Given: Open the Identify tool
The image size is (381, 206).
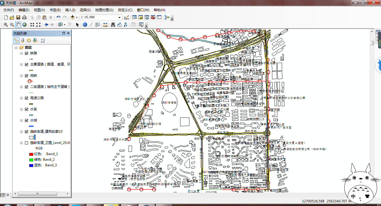Looking at the screenshot, I should (x=85, y=25).
